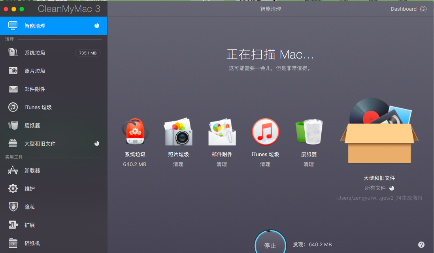Click the spinner next to 所有文件
The height and width of the screenshot is (253, 434).
pos(392,188)
